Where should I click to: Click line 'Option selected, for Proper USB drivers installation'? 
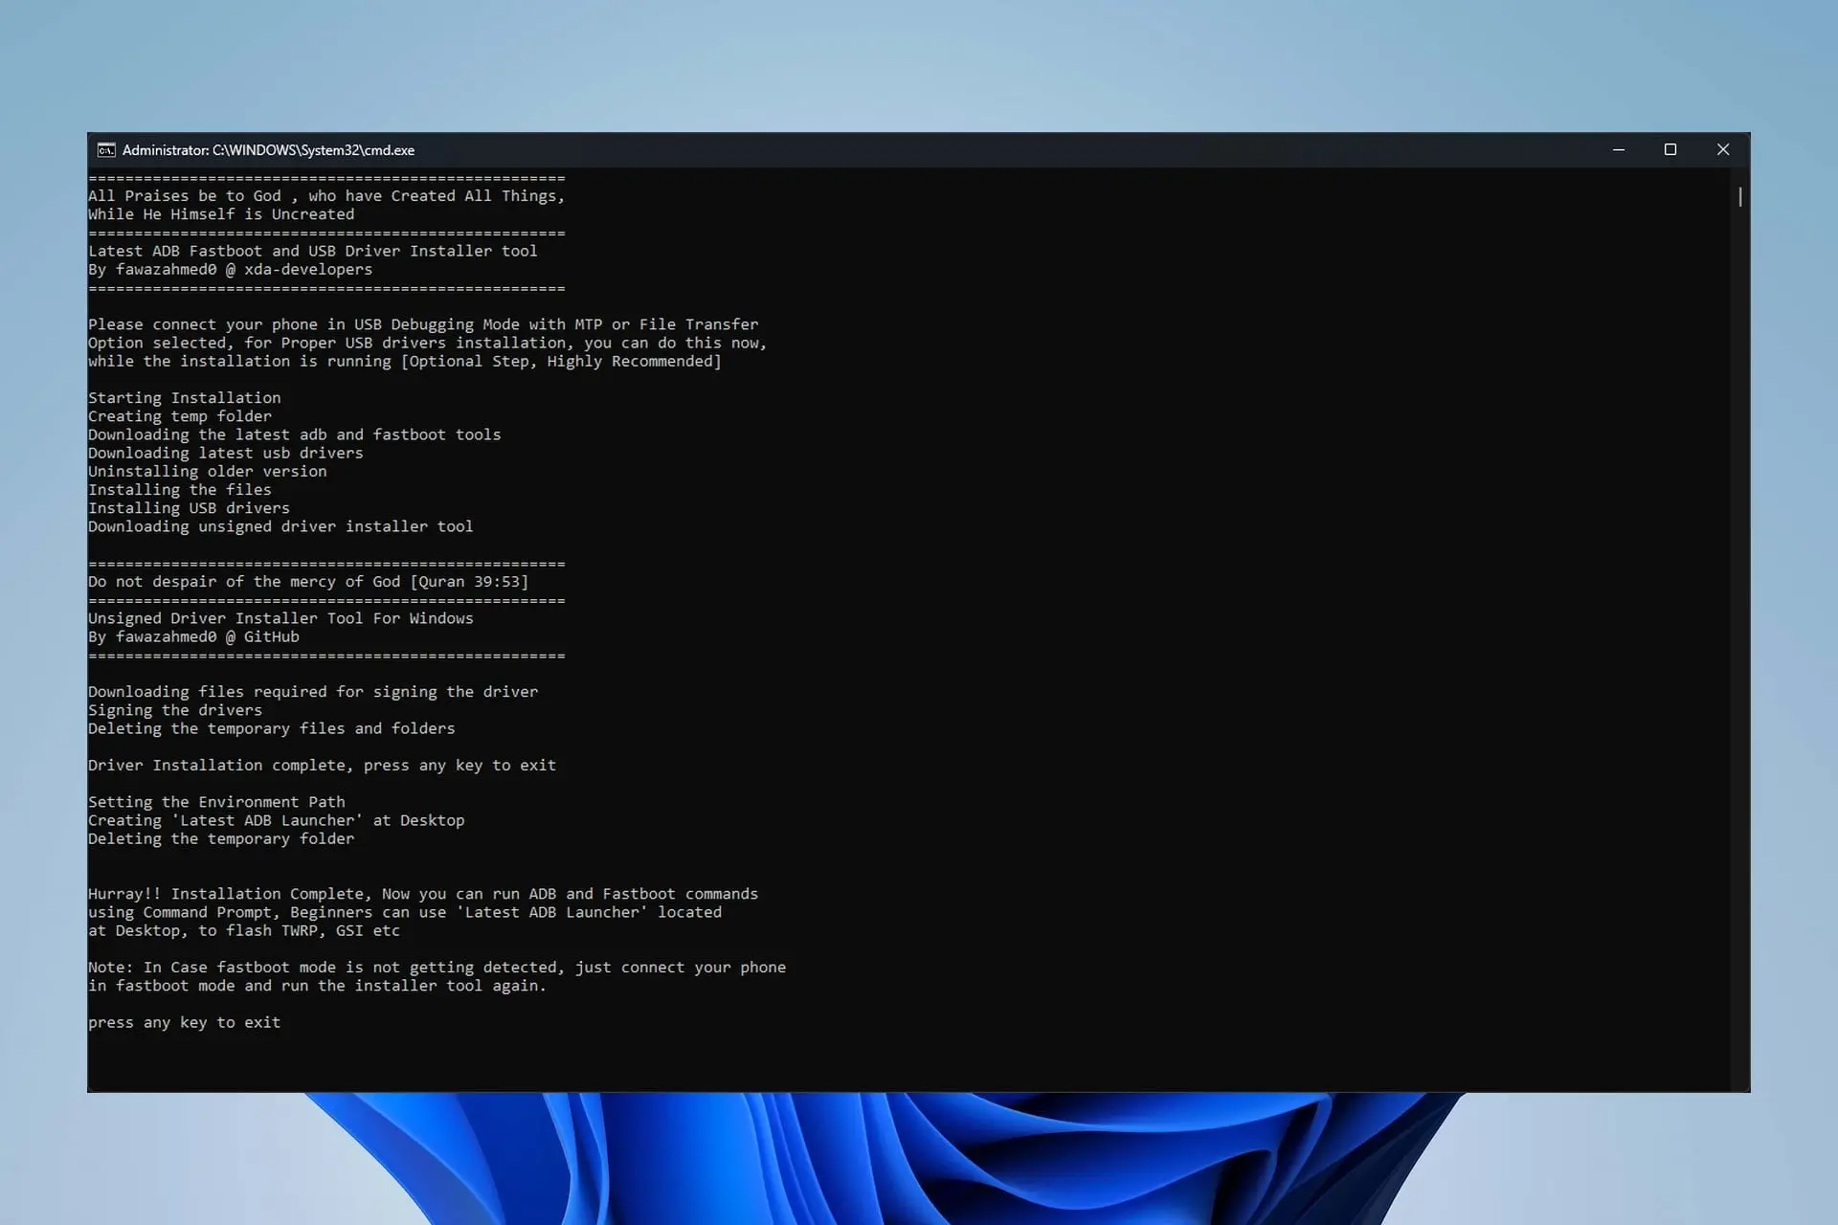tap(428, 343)
